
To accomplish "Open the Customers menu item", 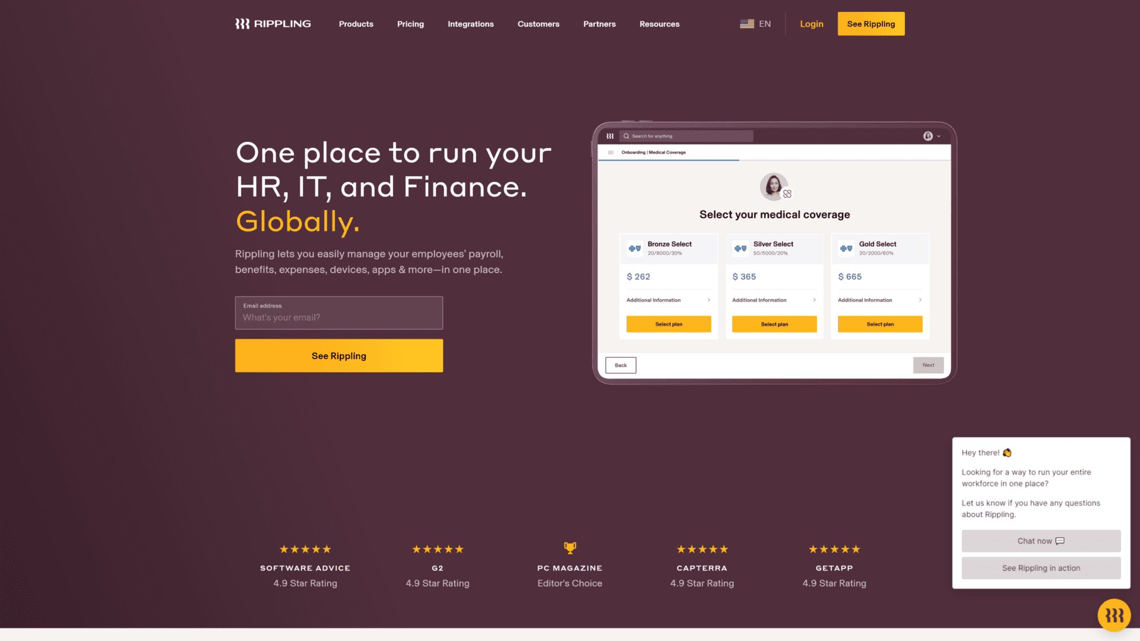I will [538, 24].
